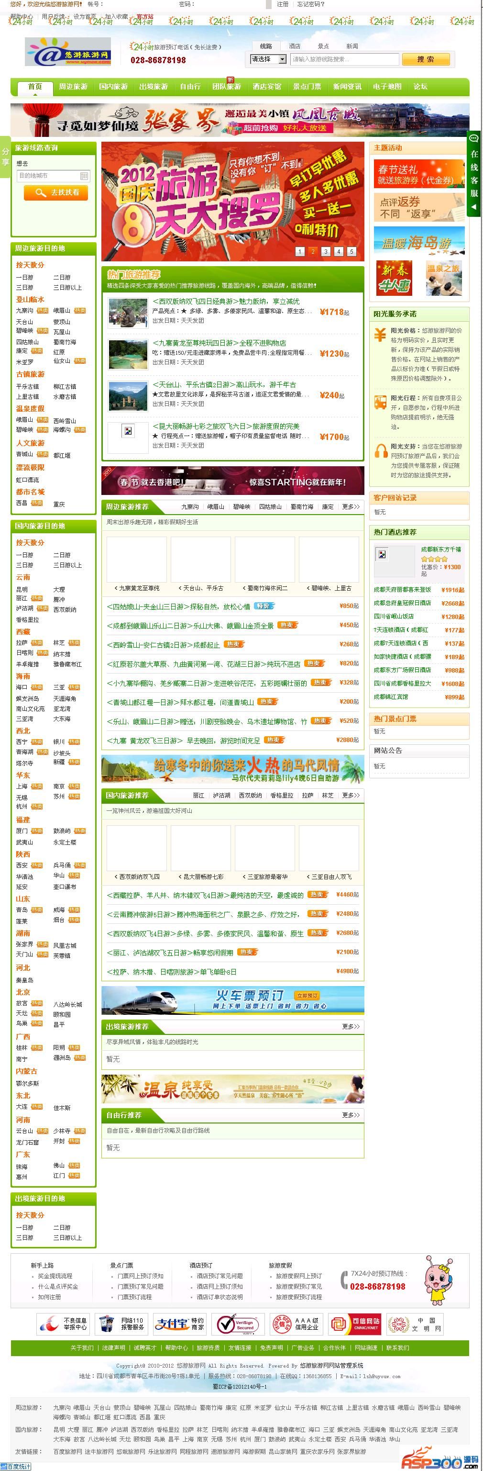Click the 立即预订 button on train banner

pos(307,995)
